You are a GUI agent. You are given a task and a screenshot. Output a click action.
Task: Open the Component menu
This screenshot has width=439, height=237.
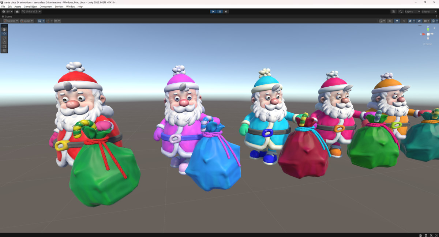click(x=46, y=7)
